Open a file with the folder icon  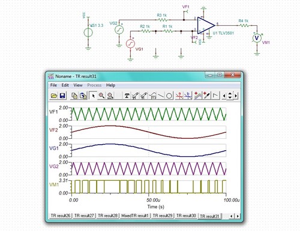(x=53, y=96)
